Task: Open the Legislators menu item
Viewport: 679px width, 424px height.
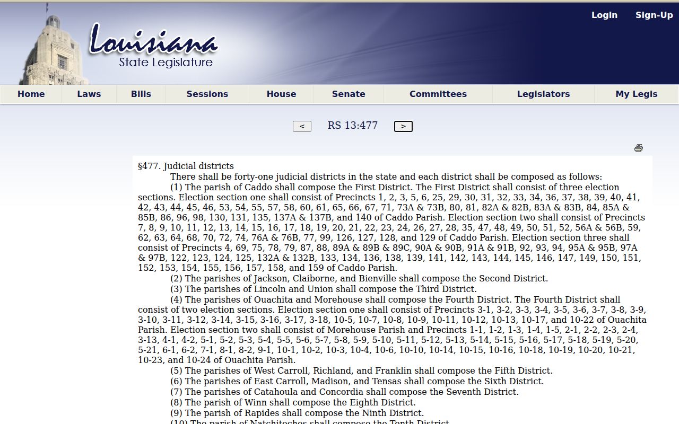Action: (x=544, y=94)
